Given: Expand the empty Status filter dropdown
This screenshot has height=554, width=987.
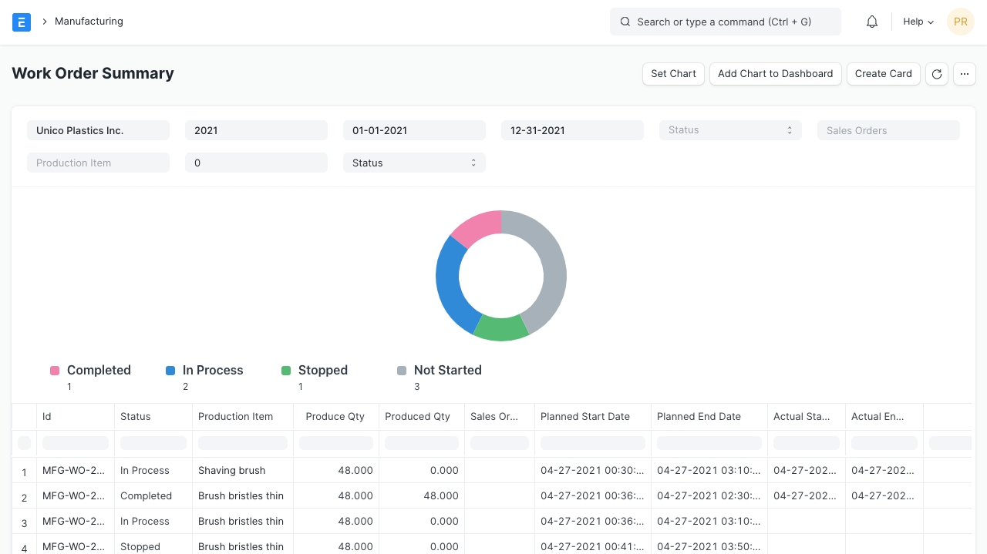Looking at the screenshot, I should [729, 130].
